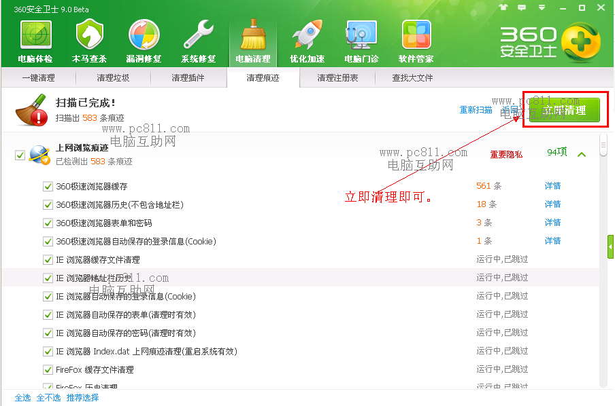Image resolution: width=615 pixels, height=406 pixels.
Task: Switch to 一键清理 tab
Action: click(x=38, y=78)
